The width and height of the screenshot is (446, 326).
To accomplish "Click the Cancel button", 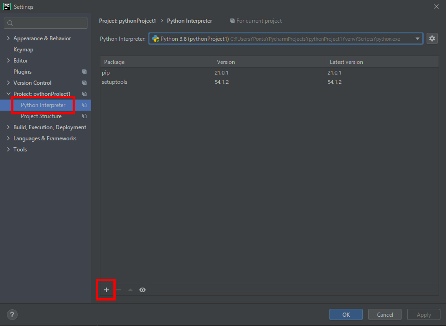I will pos(384,314).
